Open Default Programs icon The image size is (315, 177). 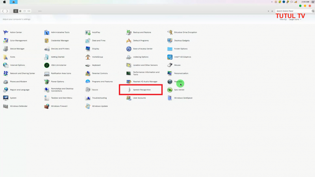click(129, 41)
